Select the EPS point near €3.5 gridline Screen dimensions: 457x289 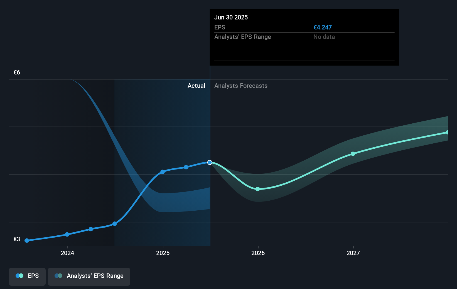pyautogui.click(x=114, y=223)
